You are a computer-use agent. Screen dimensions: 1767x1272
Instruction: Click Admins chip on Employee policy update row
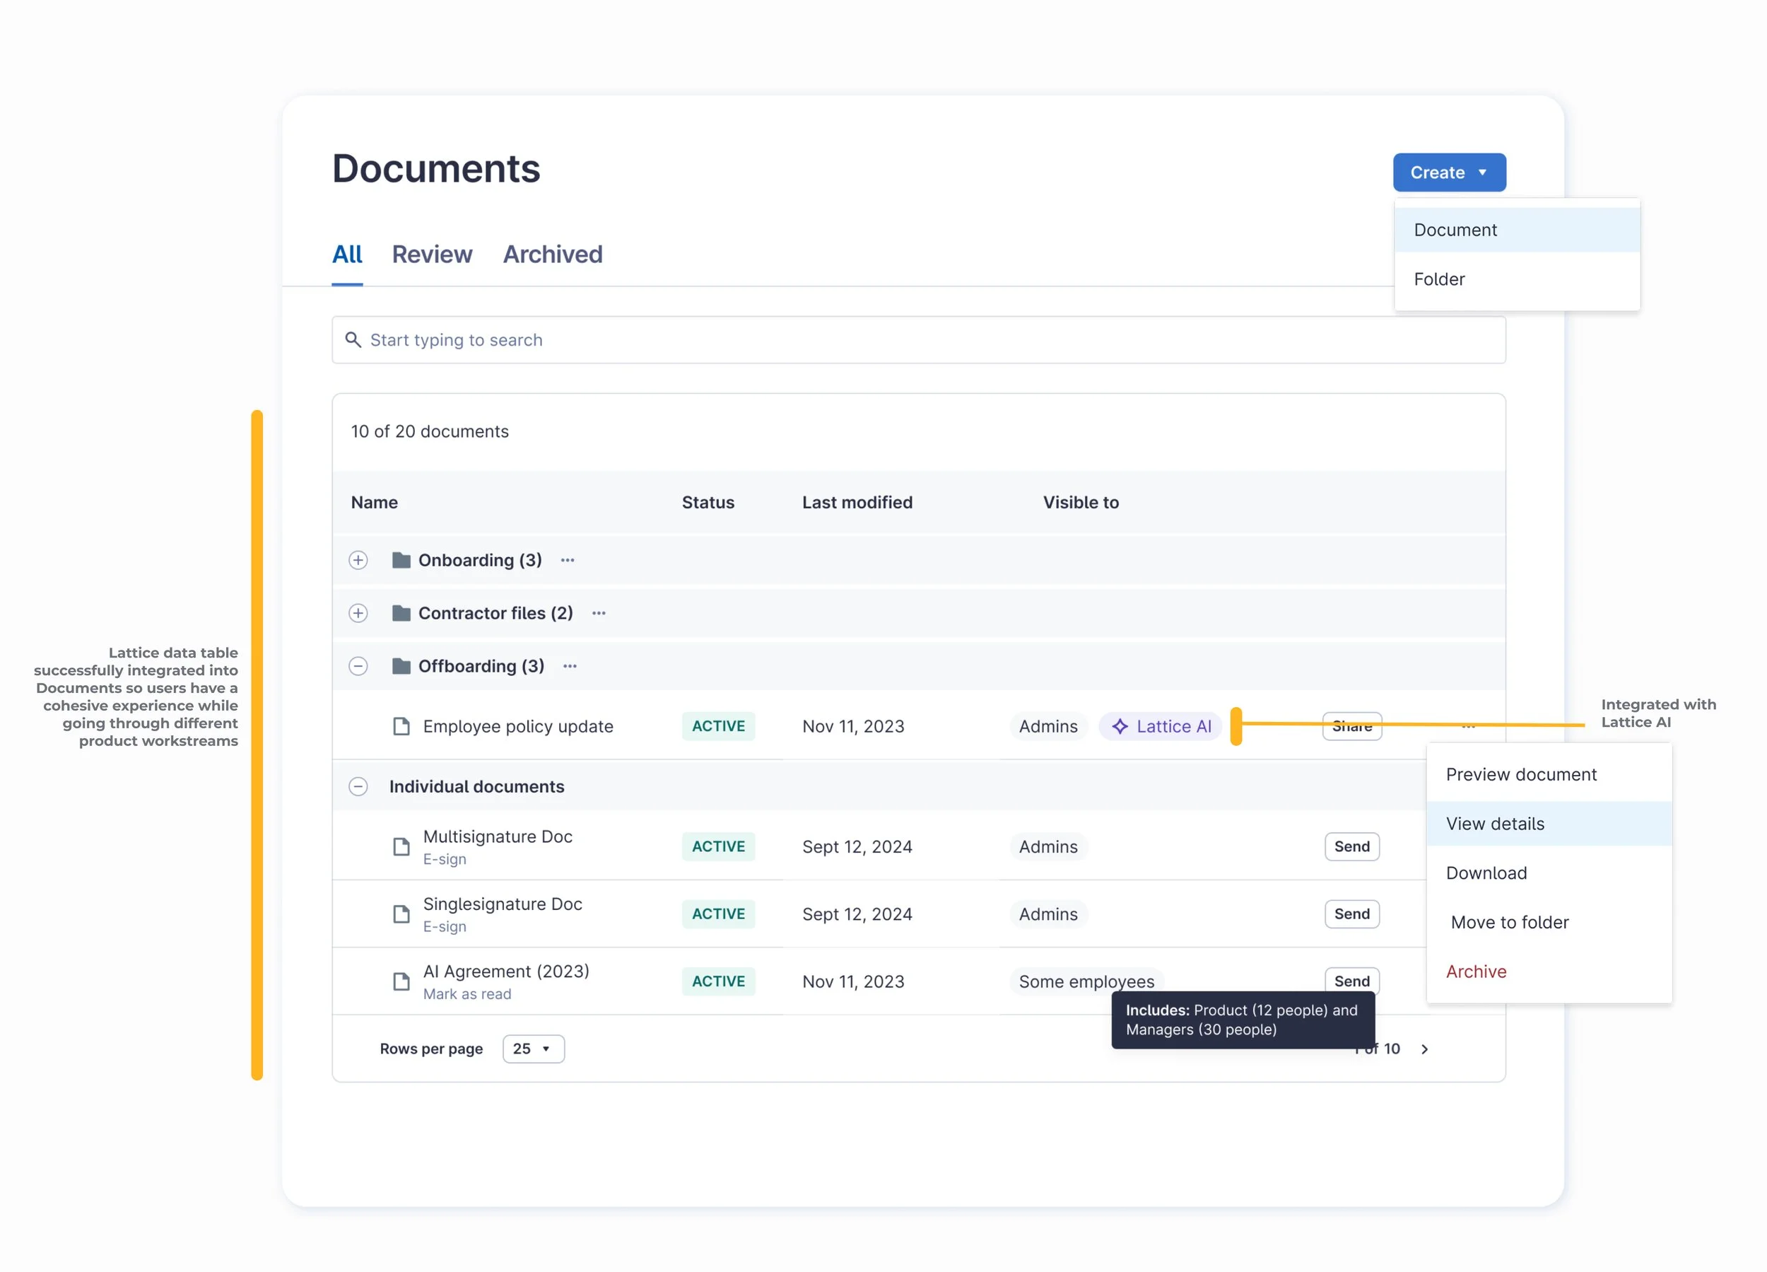pos(1048,726)
